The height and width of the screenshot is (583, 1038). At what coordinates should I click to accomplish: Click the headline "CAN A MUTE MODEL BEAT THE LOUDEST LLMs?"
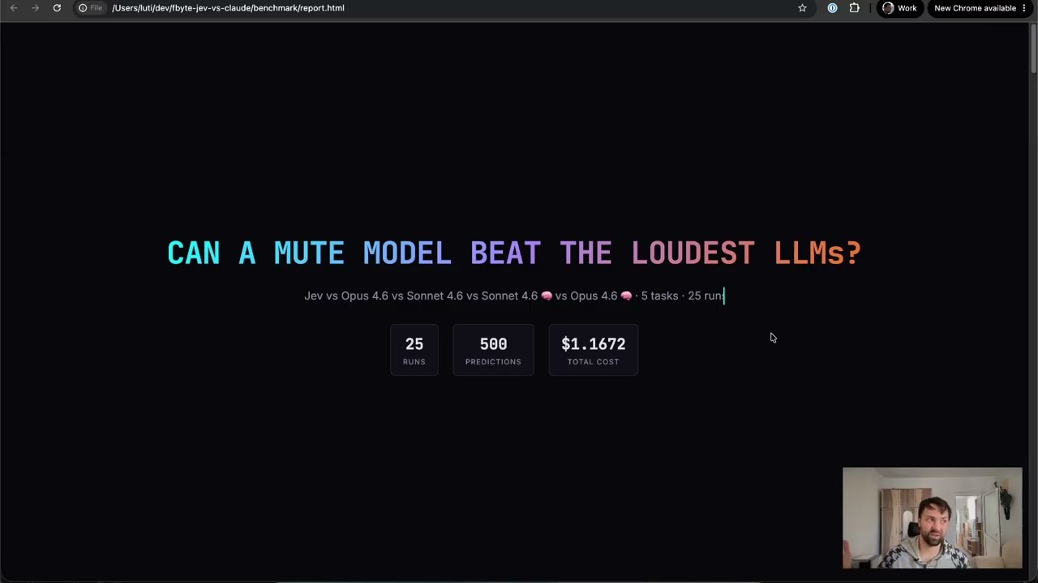(514, 253)
